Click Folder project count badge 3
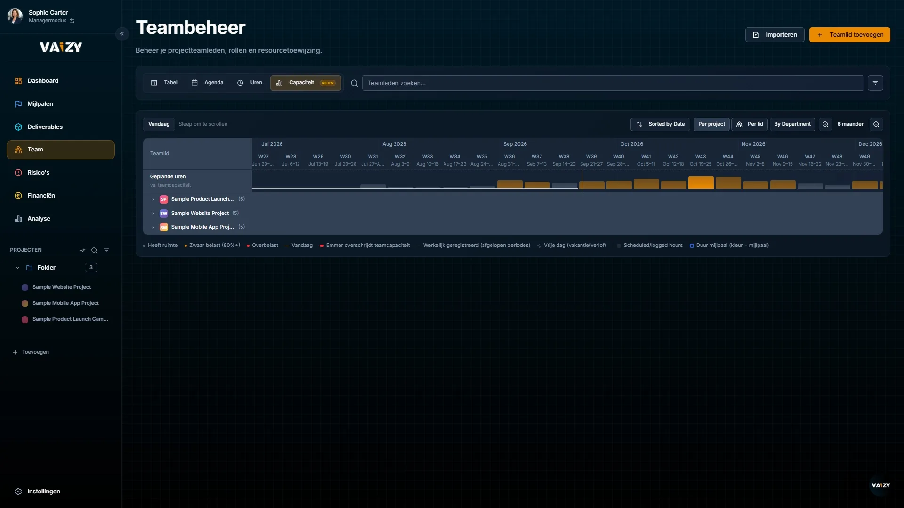Image resolution: width=904 pixels, height=508 pixels. pos(91,268)
